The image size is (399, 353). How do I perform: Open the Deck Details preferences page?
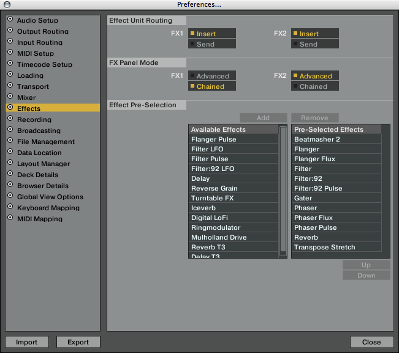(37, 175)
